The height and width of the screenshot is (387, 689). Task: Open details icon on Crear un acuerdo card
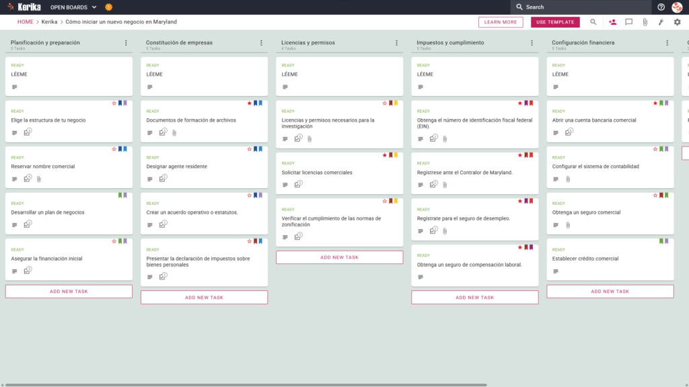point(150,225)
